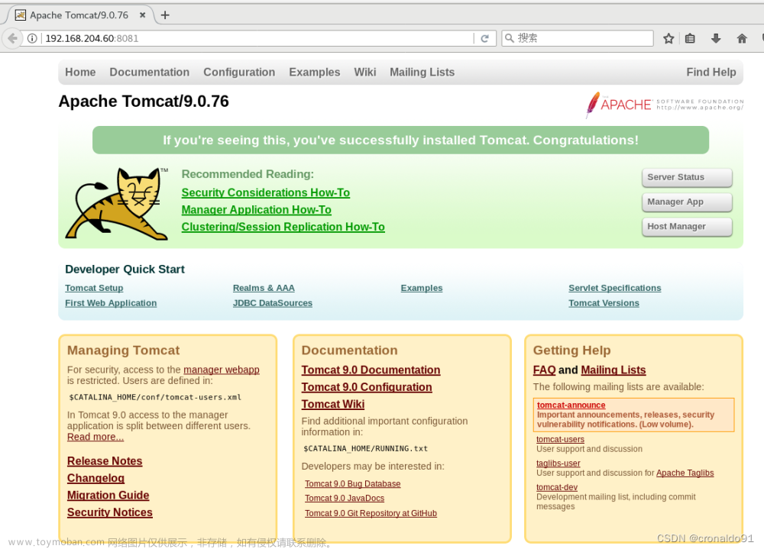The image size is (764, 549).
Task: Open Find Help in the navigation bar
Action: (711, 72)
